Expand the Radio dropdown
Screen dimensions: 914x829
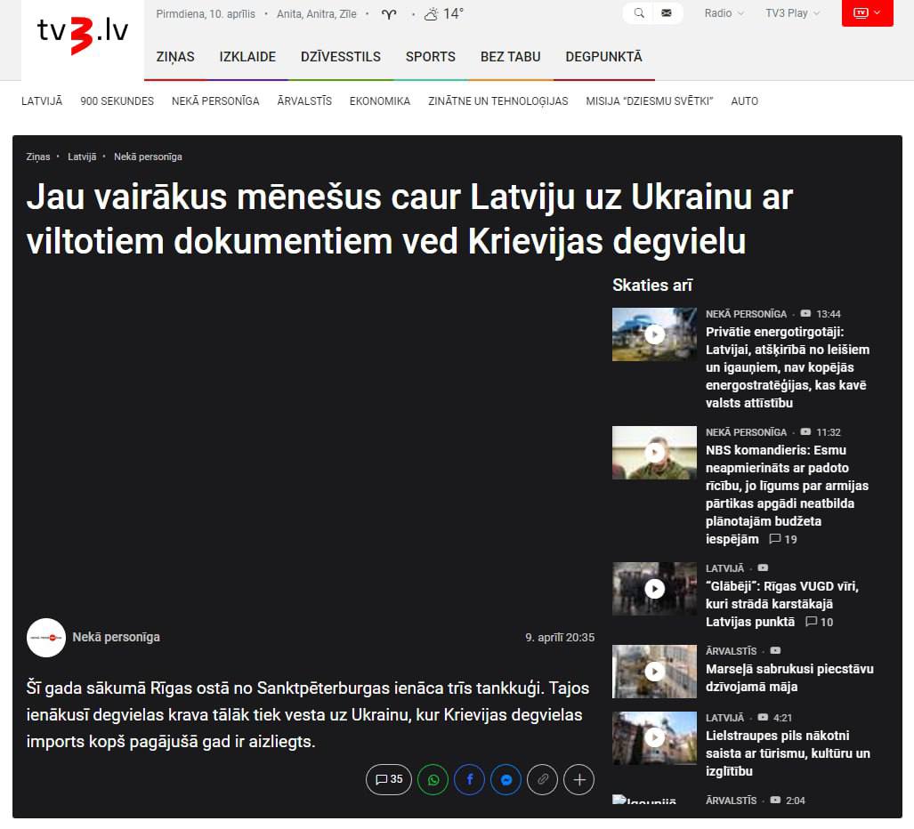[x=724, y=13]
